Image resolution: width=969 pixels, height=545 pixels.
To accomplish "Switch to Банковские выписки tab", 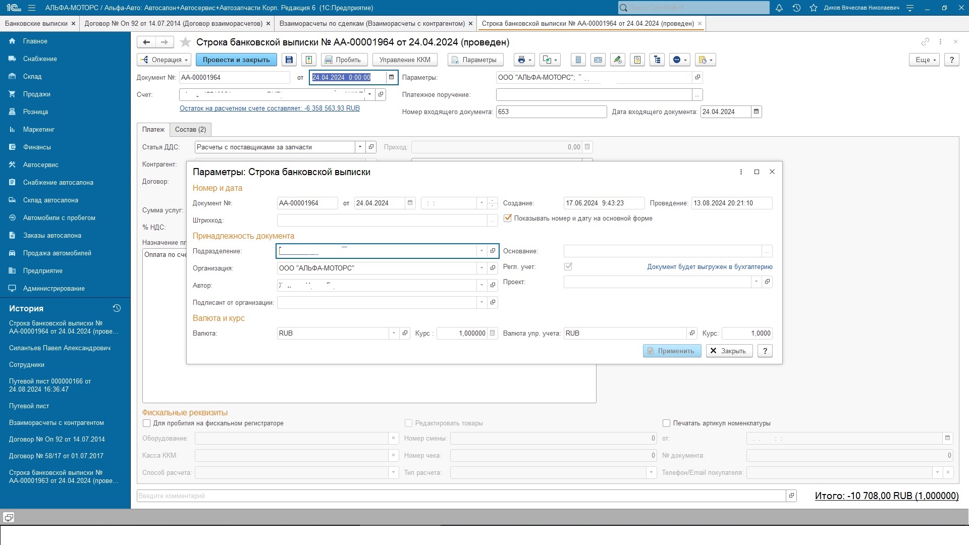I will pyautogui.click(x=36, y=23).
